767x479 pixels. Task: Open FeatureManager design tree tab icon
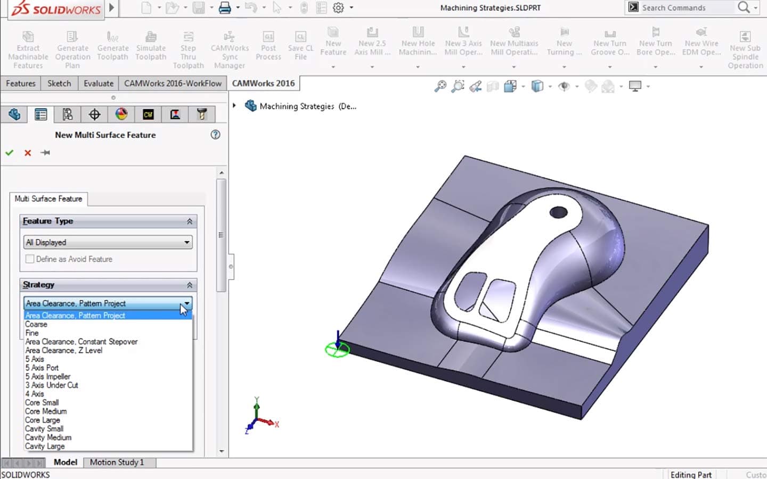(14, 114)
